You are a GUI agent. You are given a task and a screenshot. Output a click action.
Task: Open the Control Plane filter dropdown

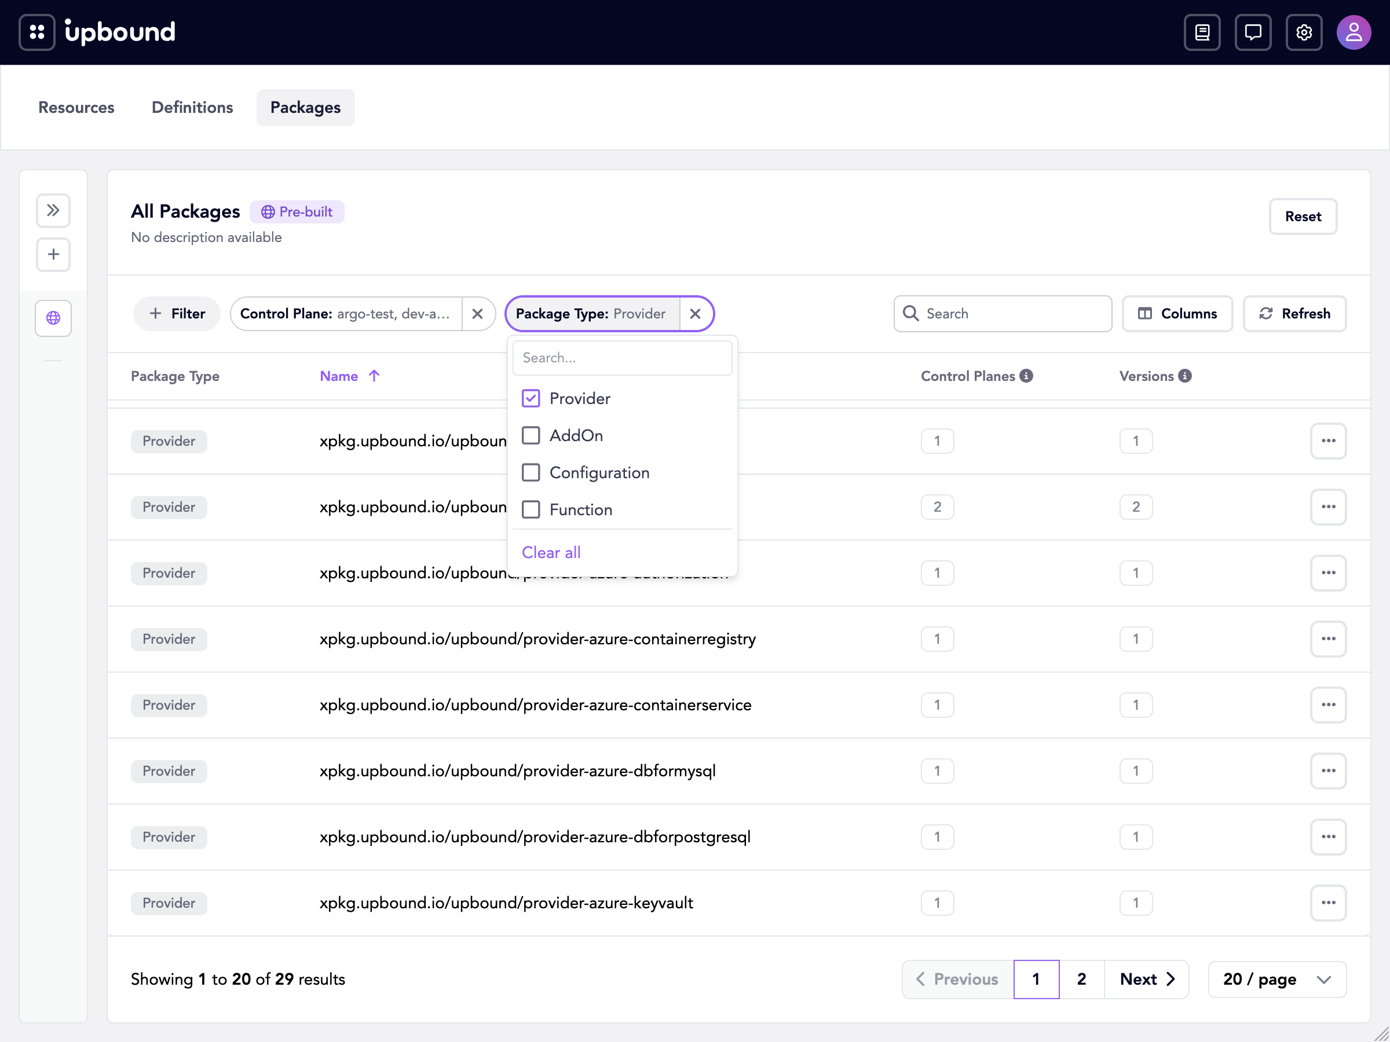(x=346, y=313)
